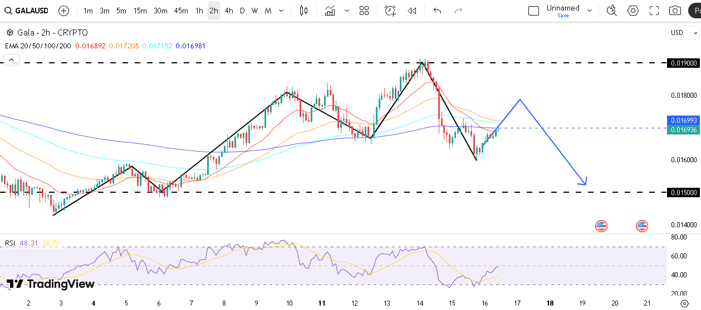Screen dimensions: 701x310
Task: Click the RSI scale label 60.00
Action: click(678, 256)
